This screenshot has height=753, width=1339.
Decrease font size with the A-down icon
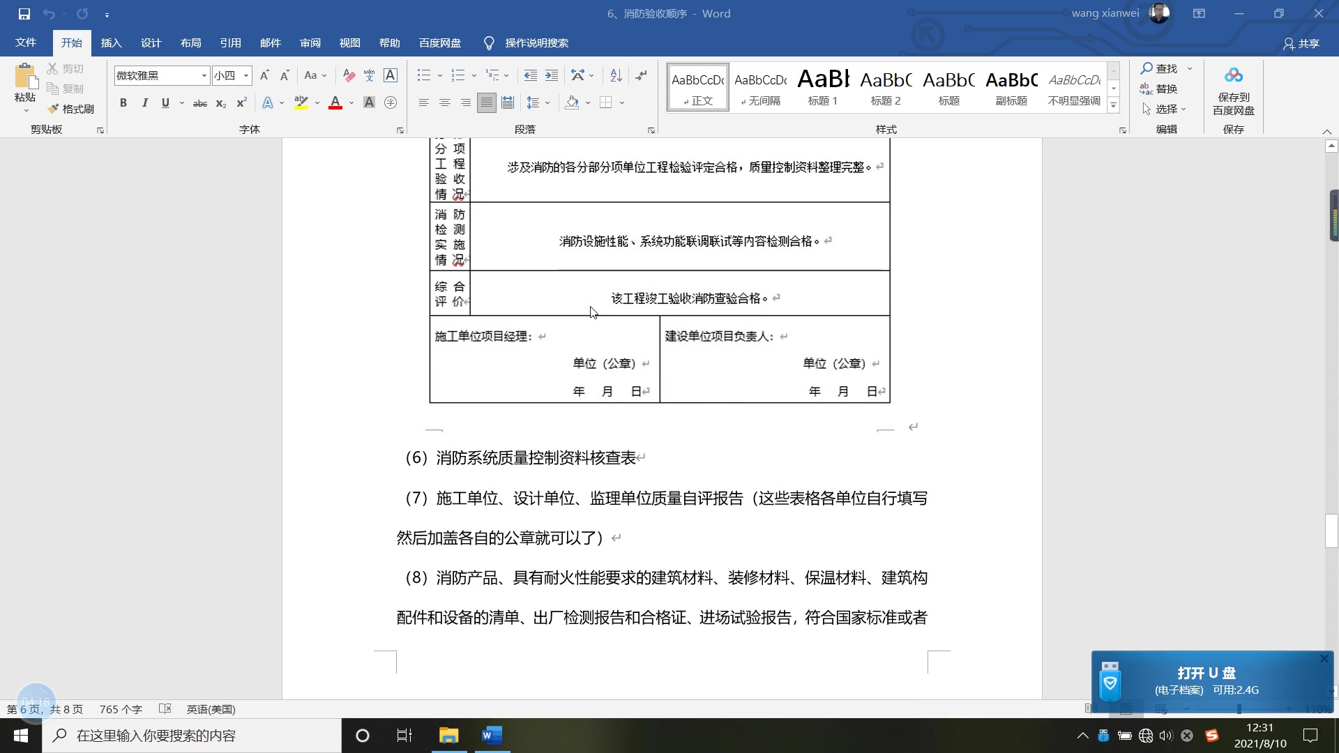(285, 75)
